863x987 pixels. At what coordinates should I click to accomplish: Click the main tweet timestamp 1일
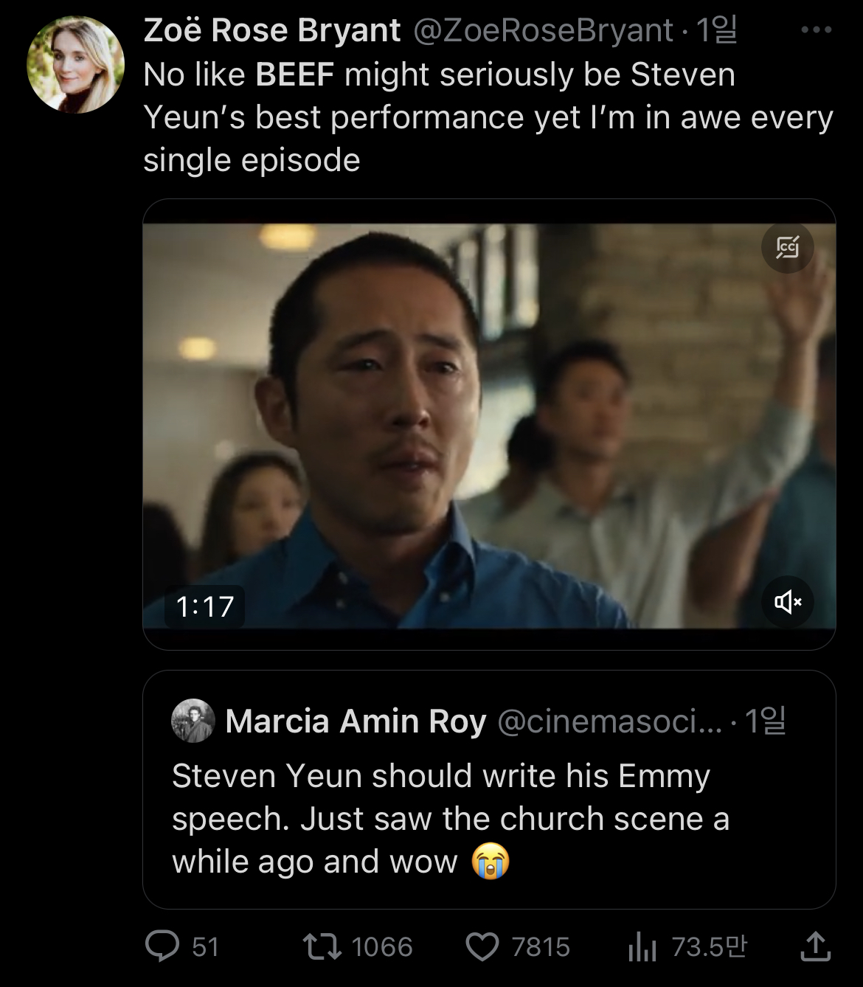(716, 30)
